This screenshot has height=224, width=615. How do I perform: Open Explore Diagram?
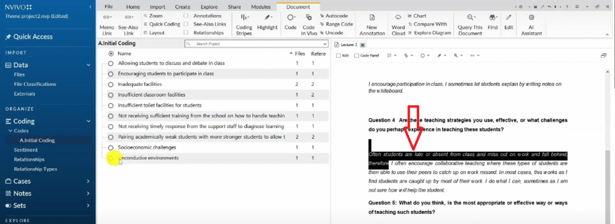coord(429,33)
